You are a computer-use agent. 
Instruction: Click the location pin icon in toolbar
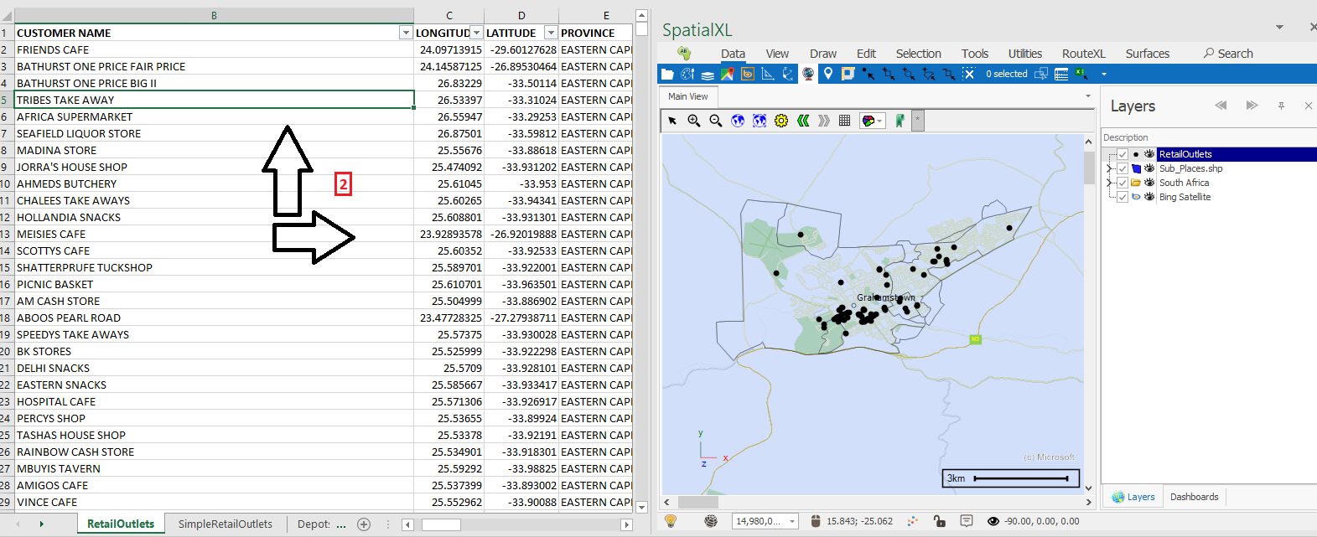828,74
